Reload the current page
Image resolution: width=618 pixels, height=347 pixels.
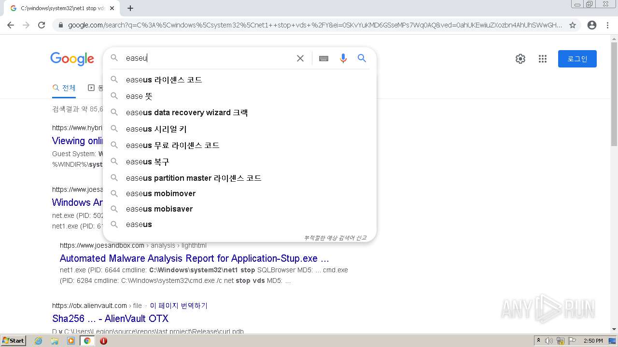[42, 25]
